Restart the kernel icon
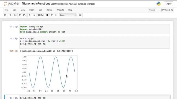177x99 pixels. click(x=52, y=15)
